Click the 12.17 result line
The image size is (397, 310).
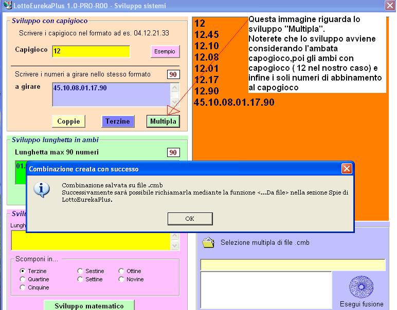(207, 80)
